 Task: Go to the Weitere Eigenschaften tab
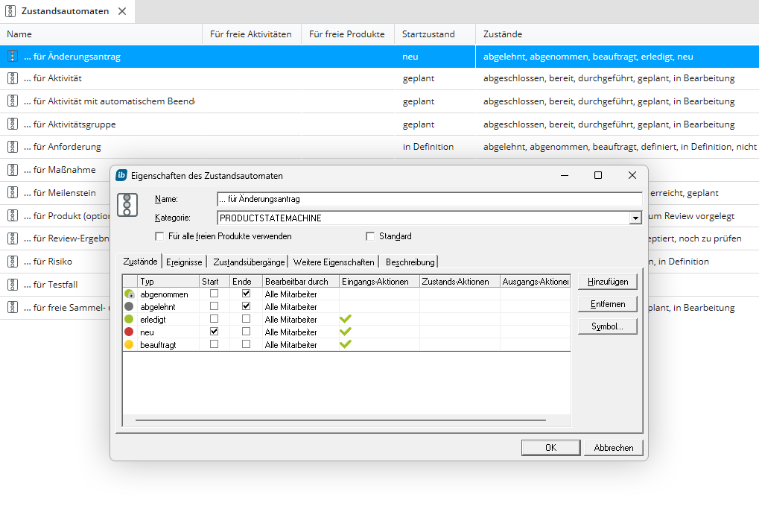coord(334,262)
